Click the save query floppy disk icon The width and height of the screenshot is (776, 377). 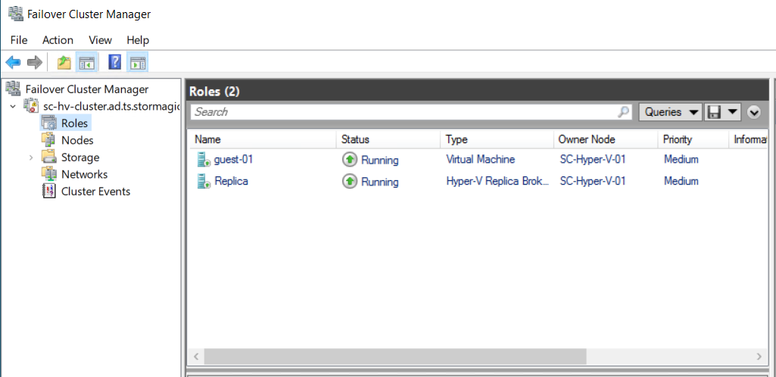point(714,112)
